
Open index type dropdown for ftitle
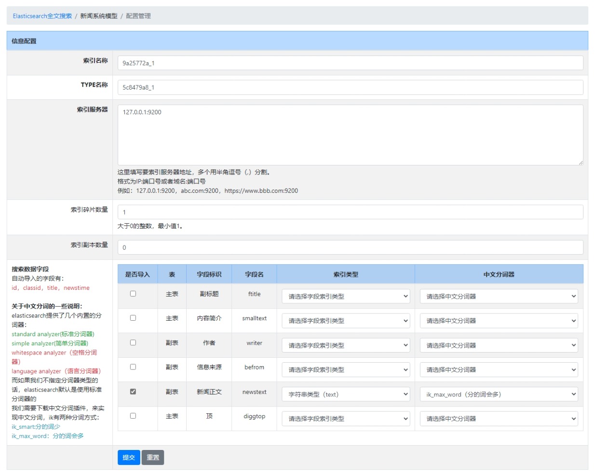click(346, 296)
